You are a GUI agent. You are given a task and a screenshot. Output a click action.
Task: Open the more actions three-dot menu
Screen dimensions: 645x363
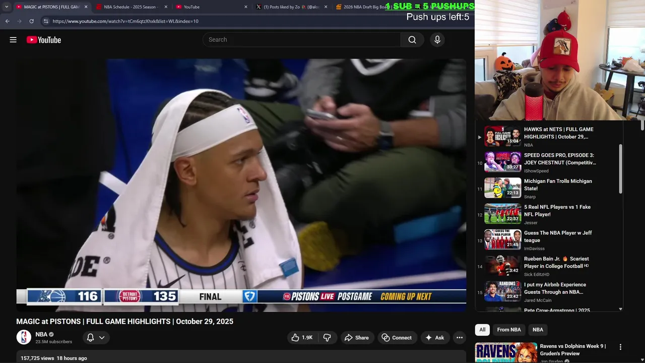(x=460, y=338)
